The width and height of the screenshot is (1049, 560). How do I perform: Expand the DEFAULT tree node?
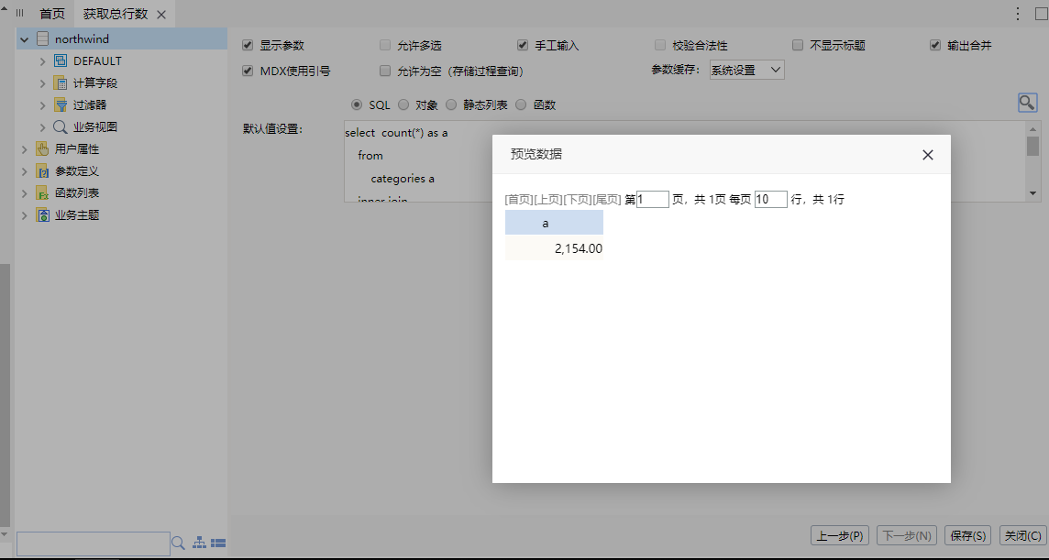coord(43,60)
